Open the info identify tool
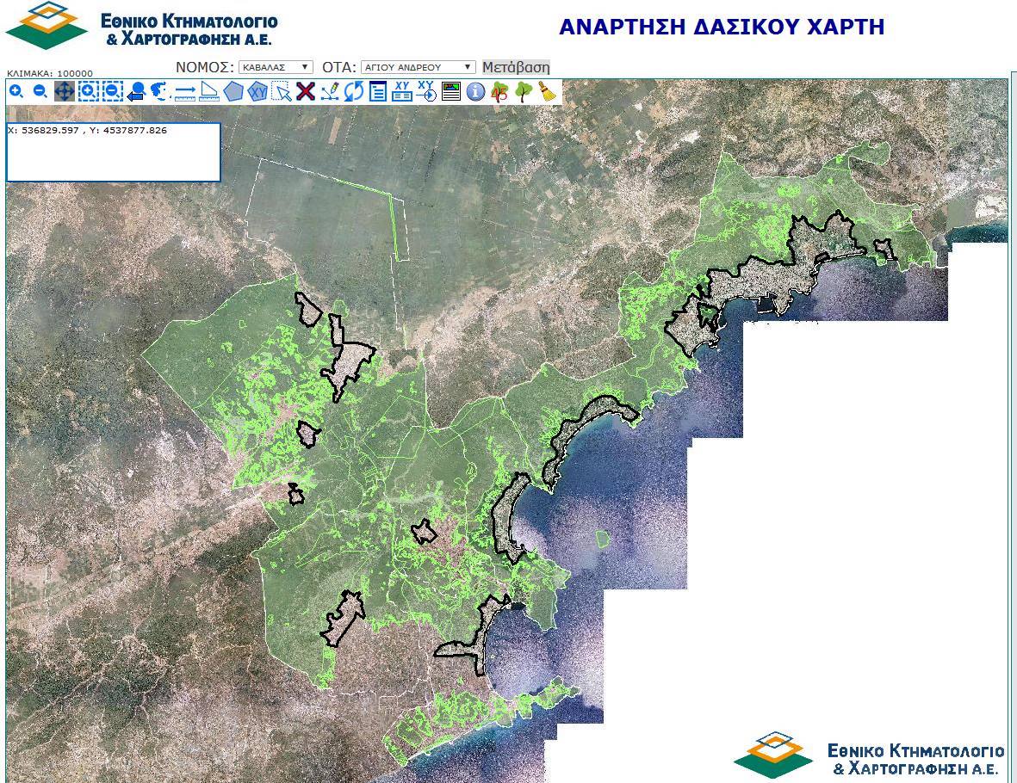Viewport: 1017px width, 783px height. click(475, 91)
